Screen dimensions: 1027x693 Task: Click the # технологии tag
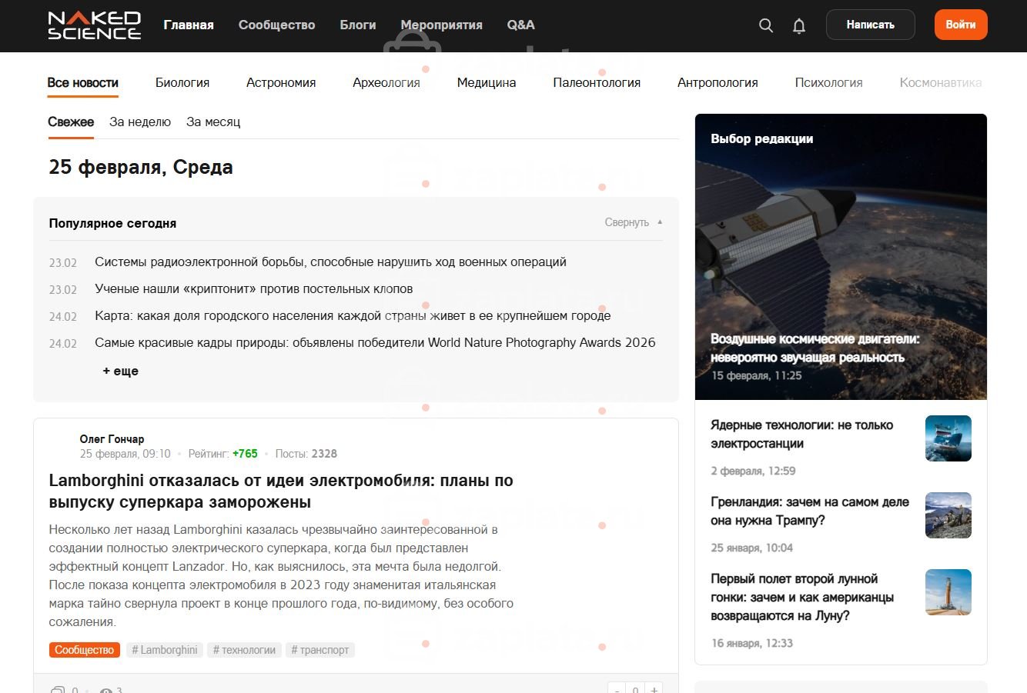(x=244, y=650)
